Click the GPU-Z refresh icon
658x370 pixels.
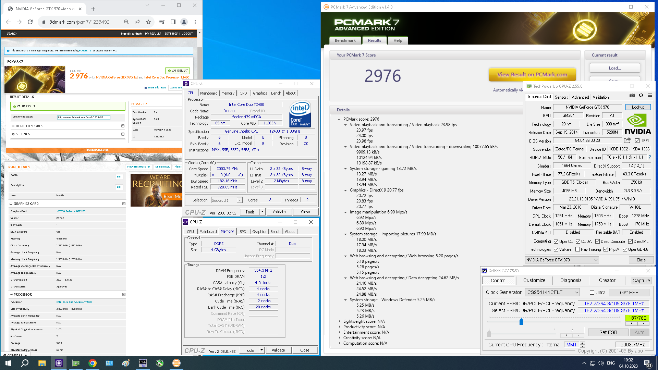coord(641,96)
